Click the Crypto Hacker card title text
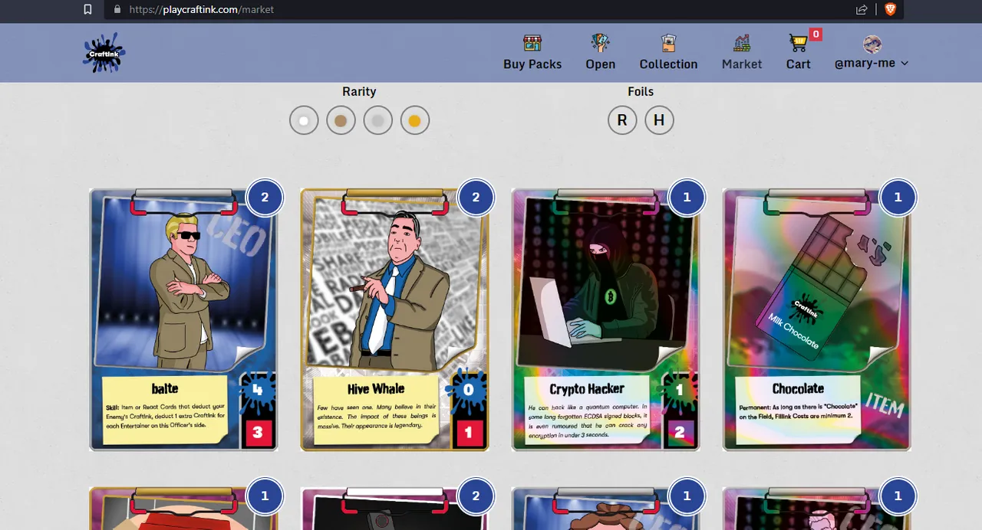982x530 pixels. point(587,388)
